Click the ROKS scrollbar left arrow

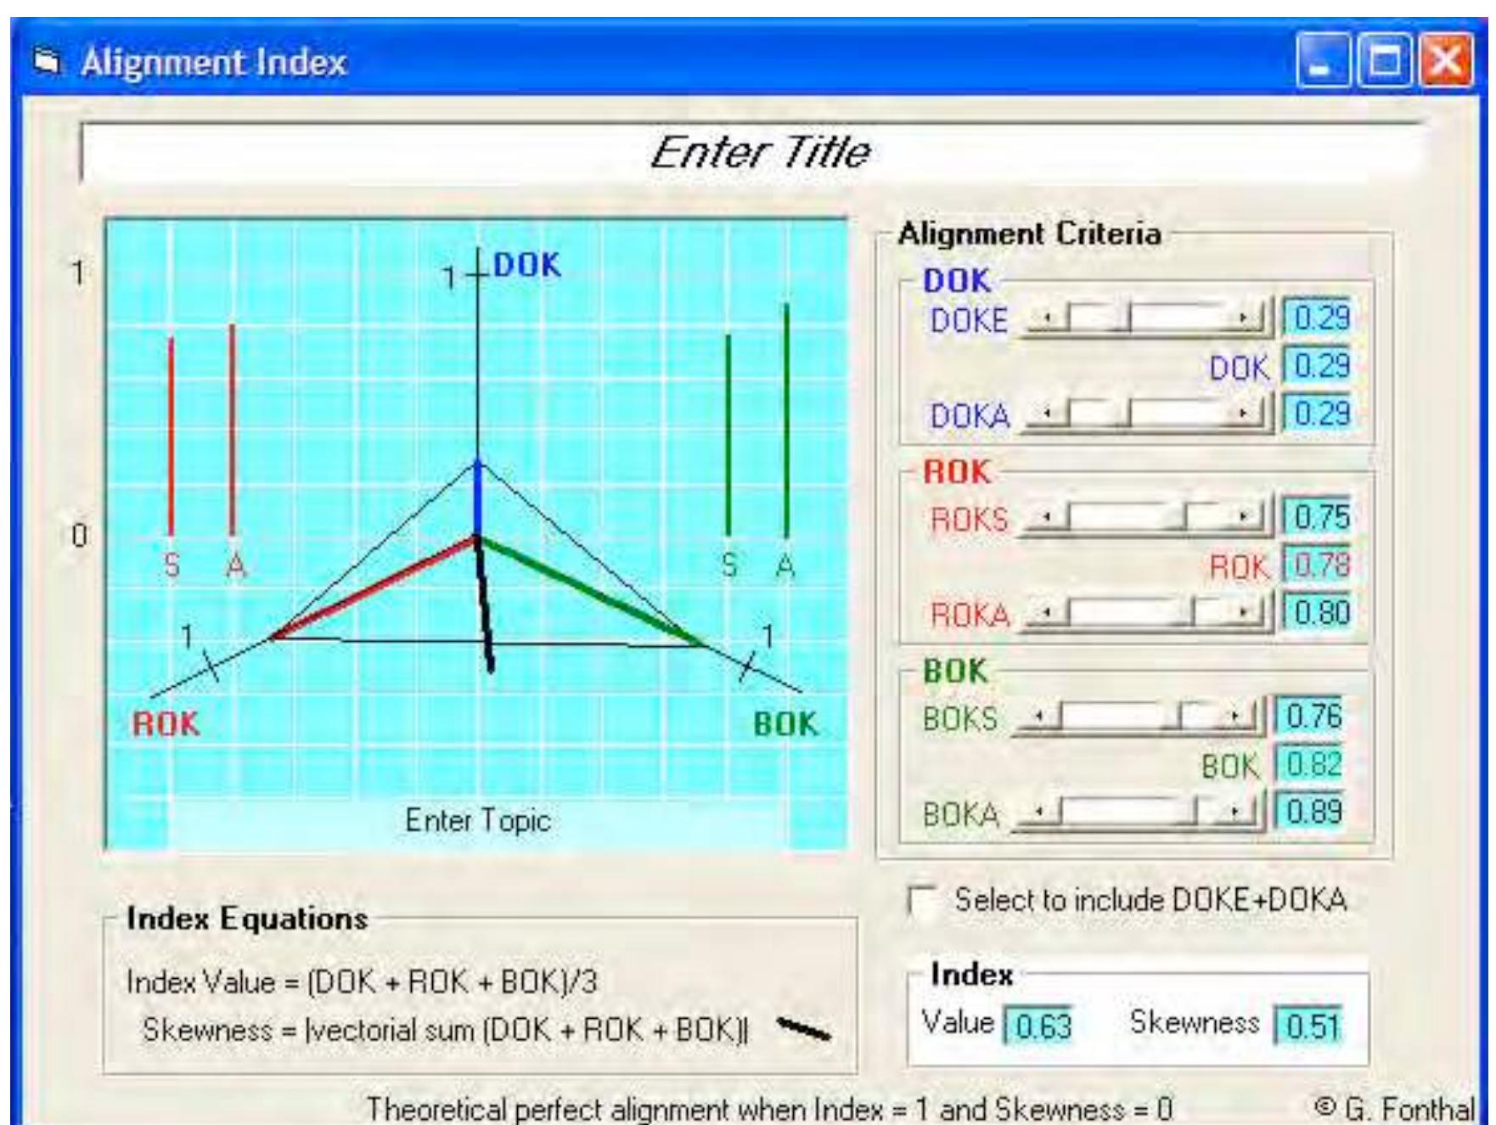1047,517
